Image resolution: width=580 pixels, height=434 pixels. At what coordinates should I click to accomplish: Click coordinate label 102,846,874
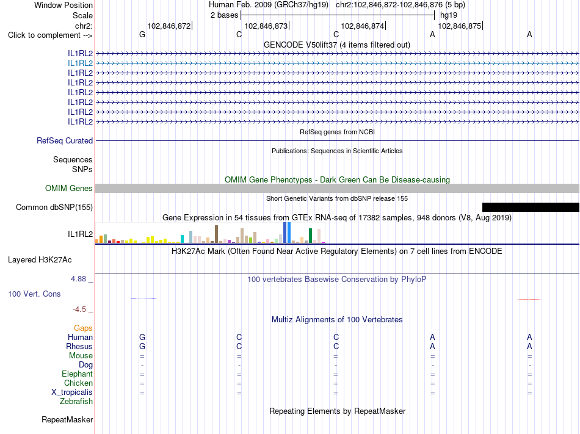point(363,26)
